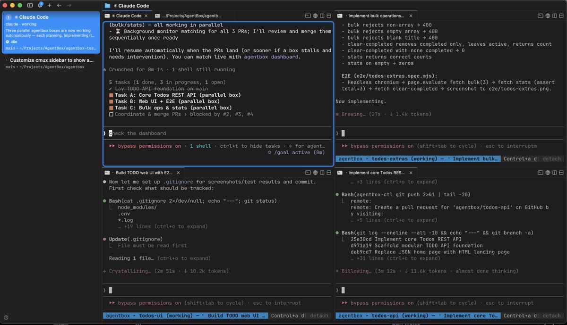Click 'Task C: Bulk ops & stats' row
Viewport: 567px width, 325px height.
pyautogui.click(x=170, y=108)
